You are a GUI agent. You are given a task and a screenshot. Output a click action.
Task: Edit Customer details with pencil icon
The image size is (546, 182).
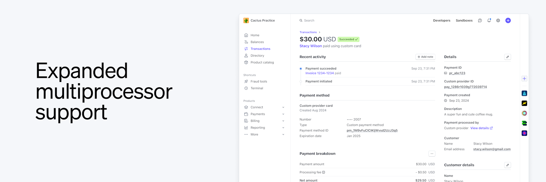coord(508,165)
